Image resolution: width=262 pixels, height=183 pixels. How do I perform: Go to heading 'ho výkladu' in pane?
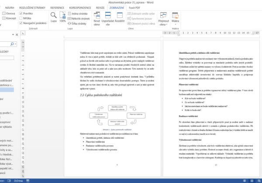click(6, 127)
